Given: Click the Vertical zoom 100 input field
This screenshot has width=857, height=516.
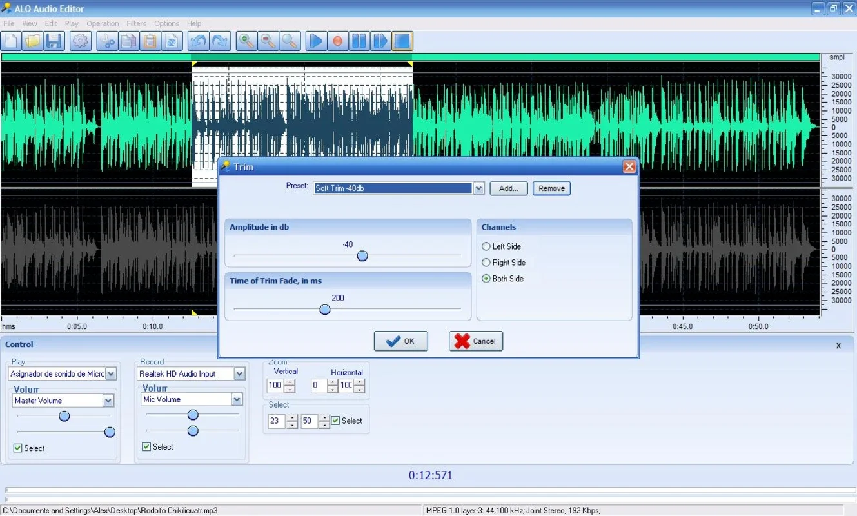Looking at the screenshot, I should point(275,386).
